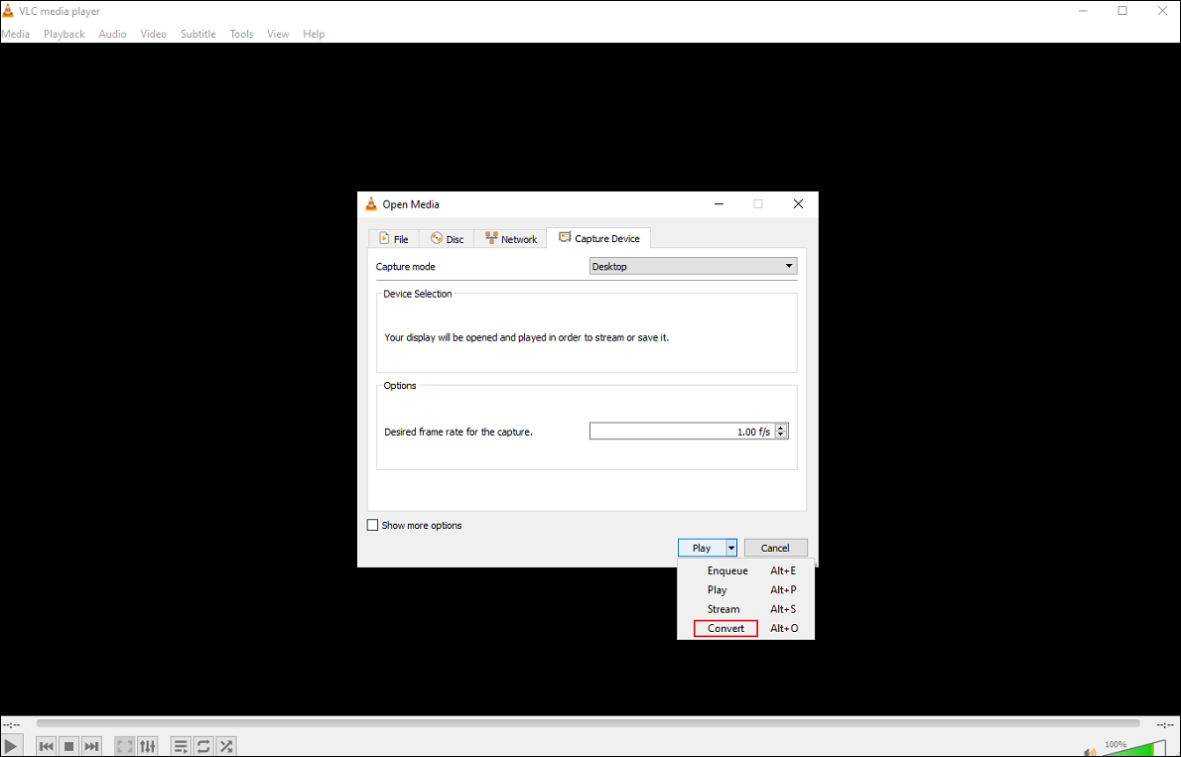Click the Stop playback icon
Viewport: 1181px width, 757px height.
click(x=68, y=745)
